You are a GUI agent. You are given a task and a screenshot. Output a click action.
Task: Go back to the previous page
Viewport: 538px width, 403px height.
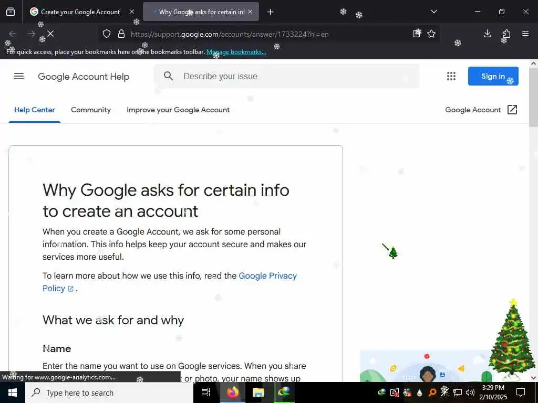(x=13, y=34)
